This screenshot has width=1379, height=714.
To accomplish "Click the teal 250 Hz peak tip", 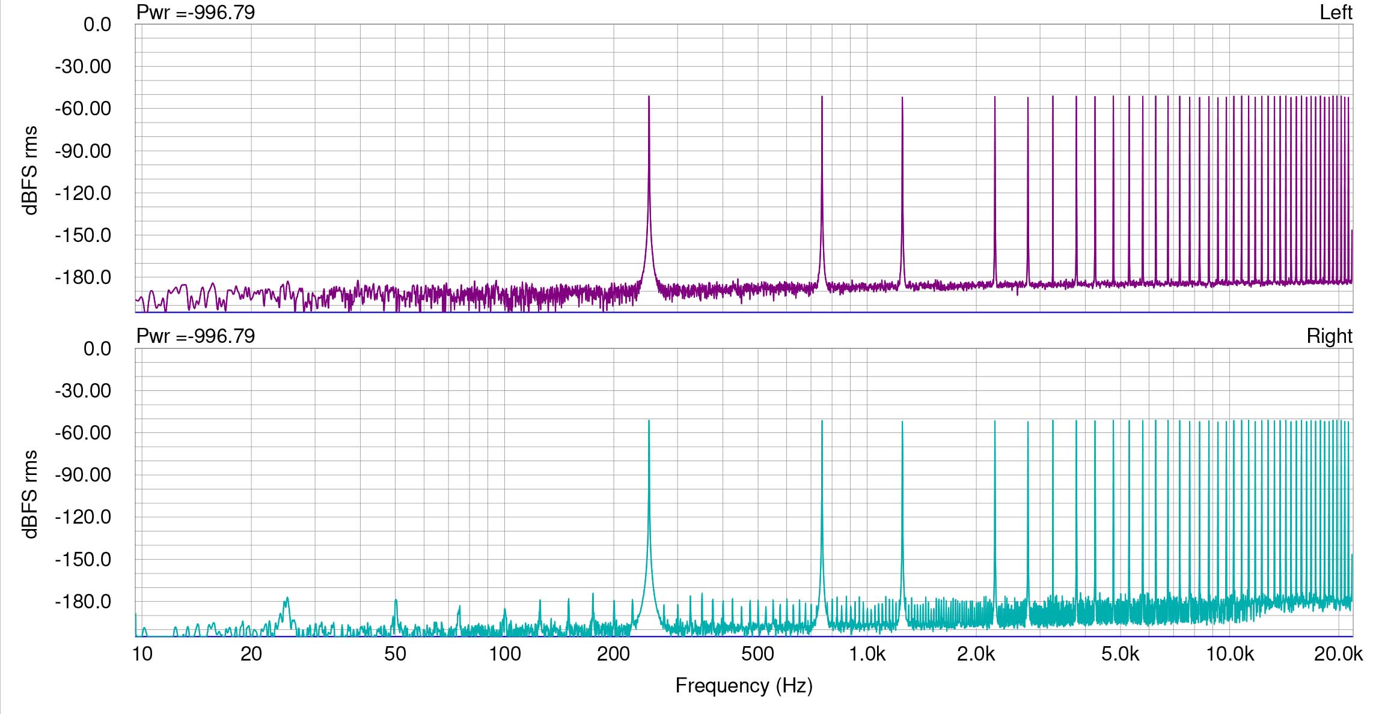I will (x=649, y=422).
